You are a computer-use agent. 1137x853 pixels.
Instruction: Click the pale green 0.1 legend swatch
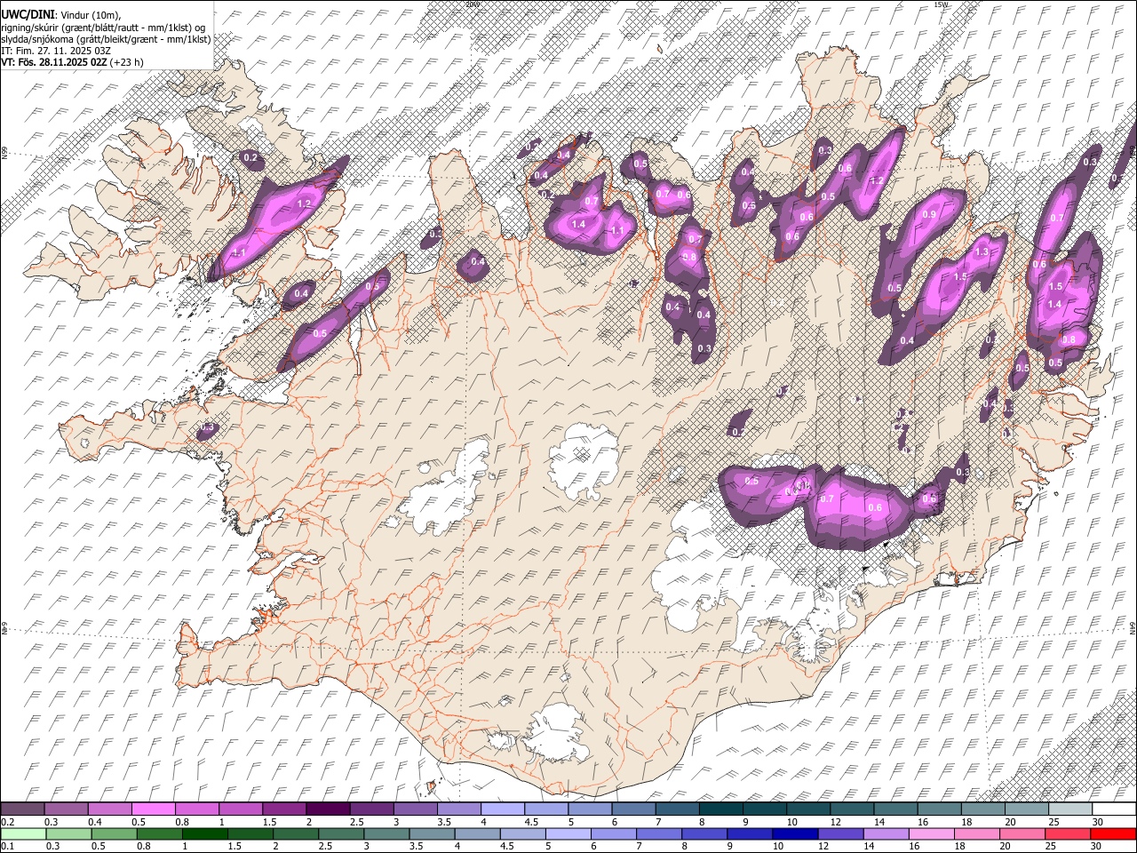23,834
